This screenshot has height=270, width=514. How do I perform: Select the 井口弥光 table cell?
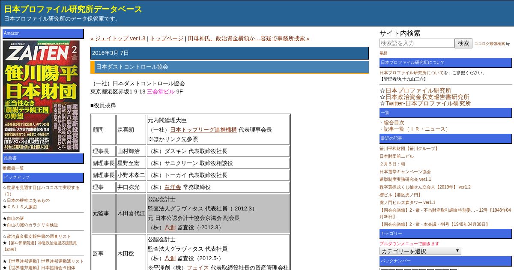click(x=131, y=187)
